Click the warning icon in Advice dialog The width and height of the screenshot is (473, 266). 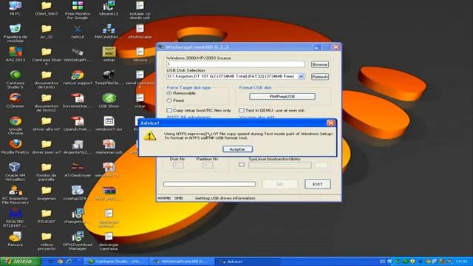pyautogui.click(x=149, y=136)
